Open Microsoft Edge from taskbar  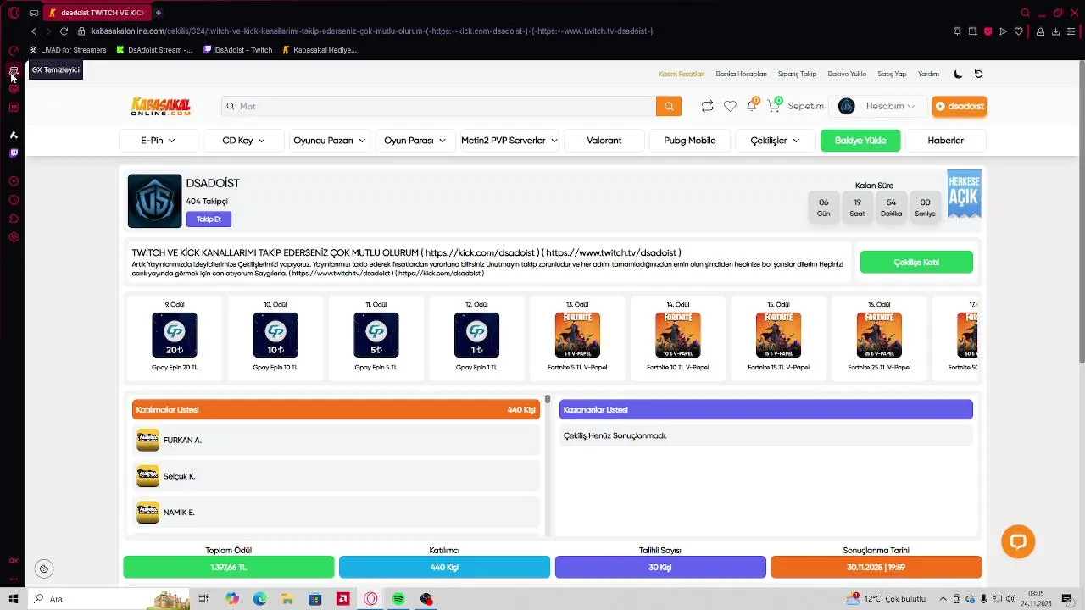click(259, 599)
